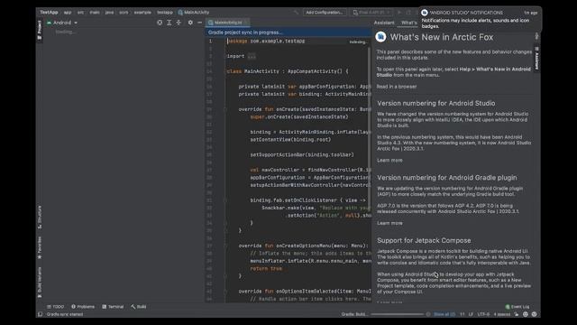Click the Android Studio notifications banner
The height and width of the screenshot is (325, 577).
click(480, 19)
